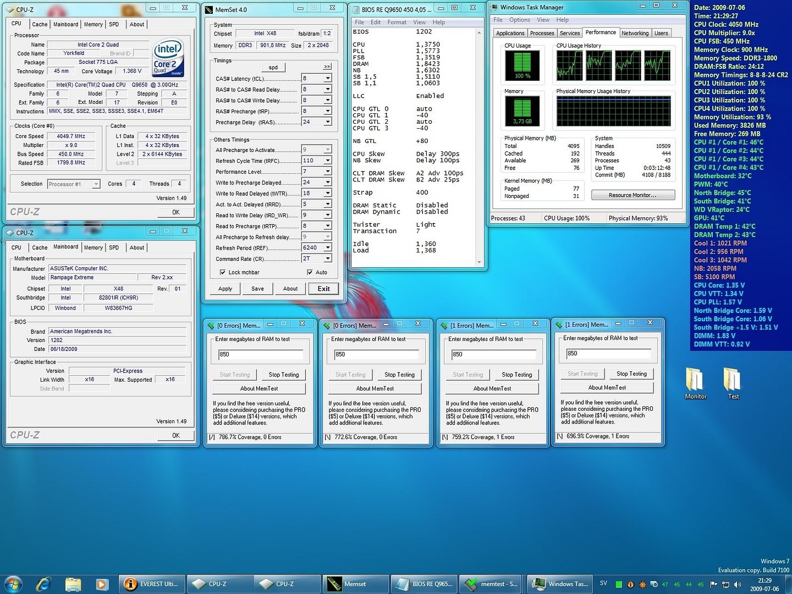This screenshot has height=594, width=792.
Task: Open the Options menu in Task Manager
Action: point(519,20)
